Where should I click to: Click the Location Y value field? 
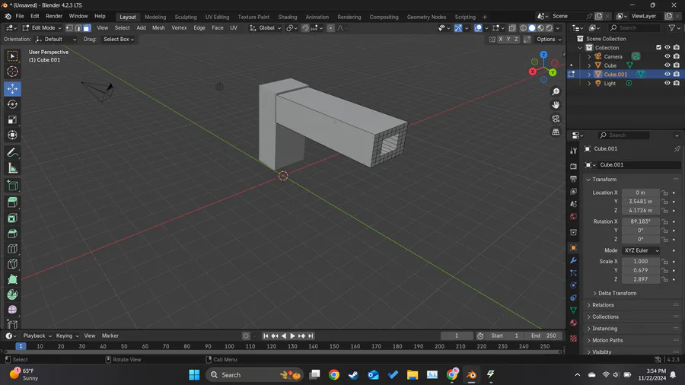coord(640,202)
